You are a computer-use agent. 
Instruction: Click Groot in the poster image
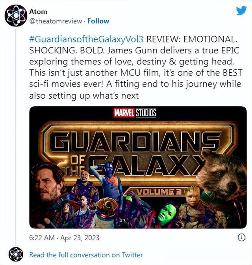click(x=192, y=198)
